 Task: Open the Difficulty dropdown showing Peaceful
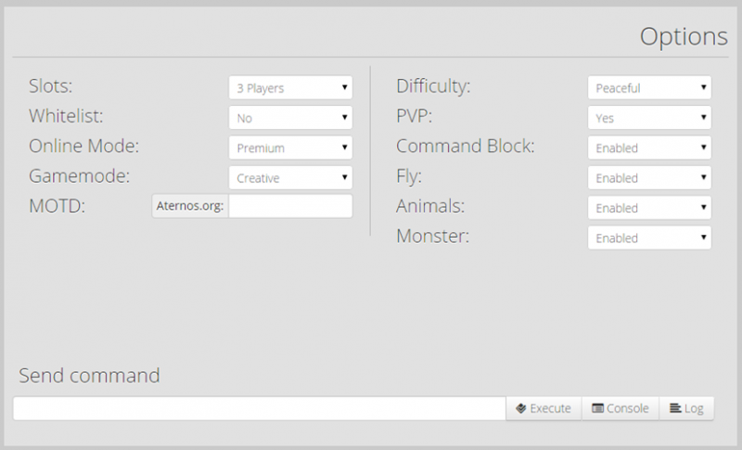(649, 88)
